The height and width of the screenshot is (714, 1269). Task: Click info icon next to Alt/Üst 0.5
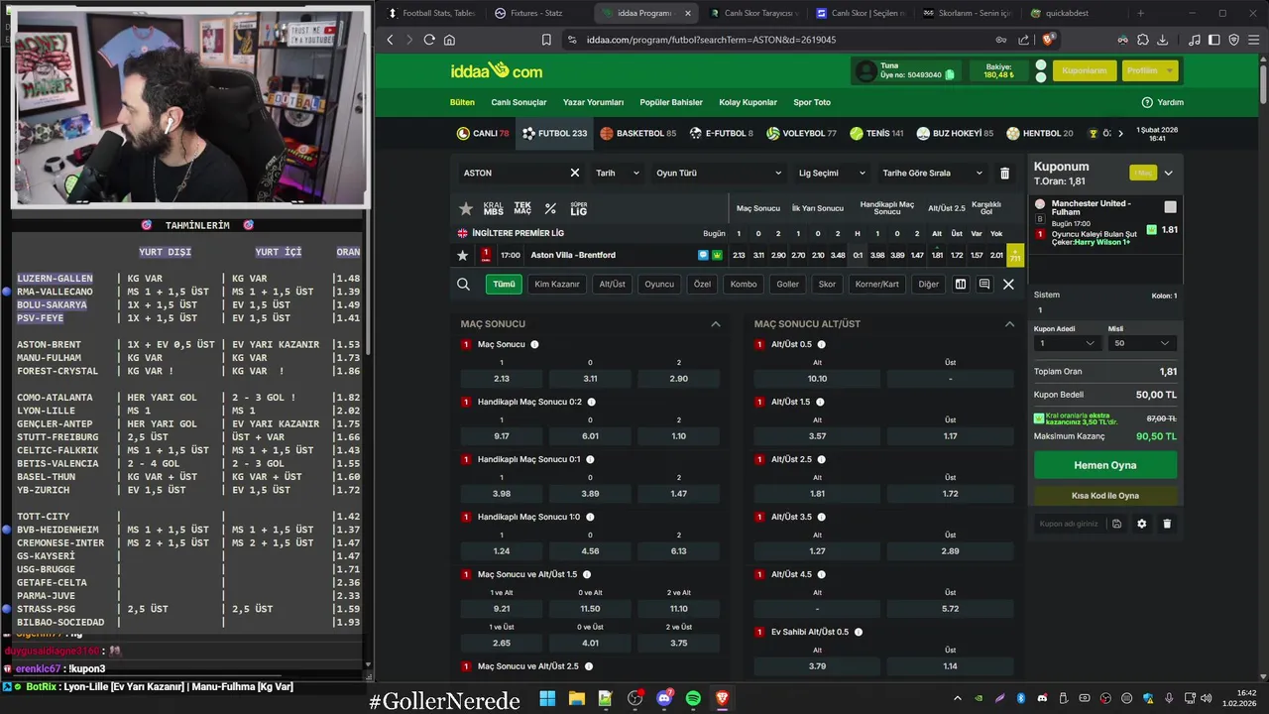(821, 344)
